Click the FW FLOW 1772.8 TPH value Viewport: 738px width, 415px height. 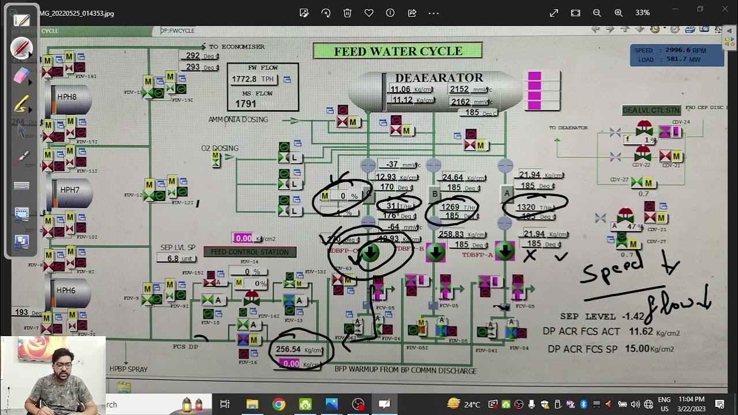pyautogui.click(x=253, y=79)
